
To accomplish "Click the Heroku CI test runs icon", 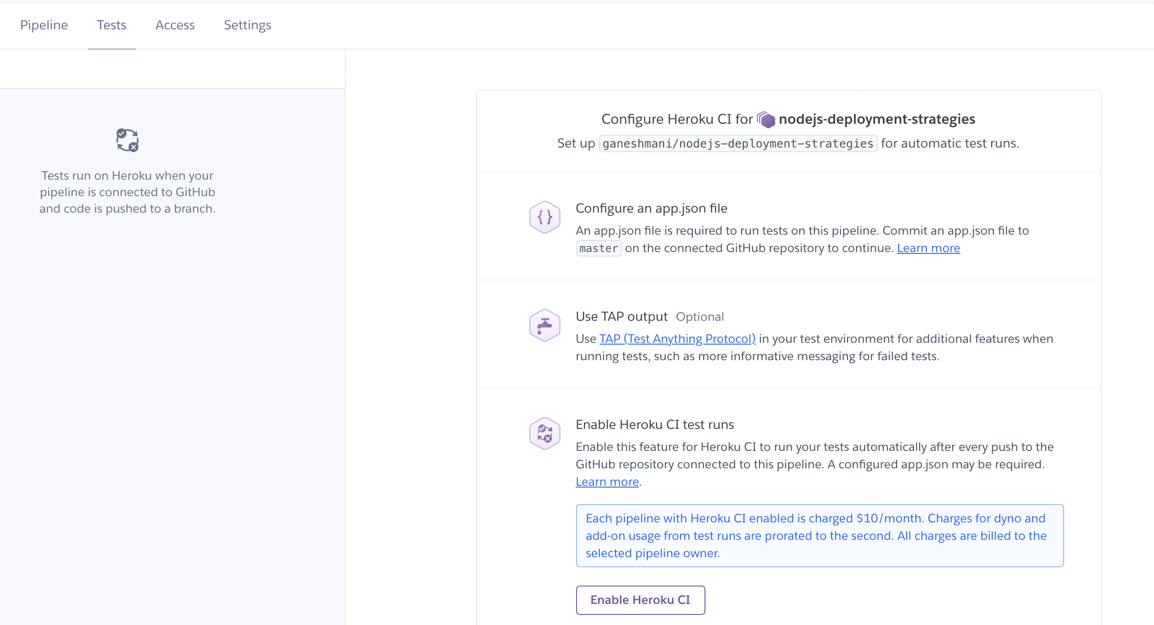I will pyautogui.click(x=544, y=433).
